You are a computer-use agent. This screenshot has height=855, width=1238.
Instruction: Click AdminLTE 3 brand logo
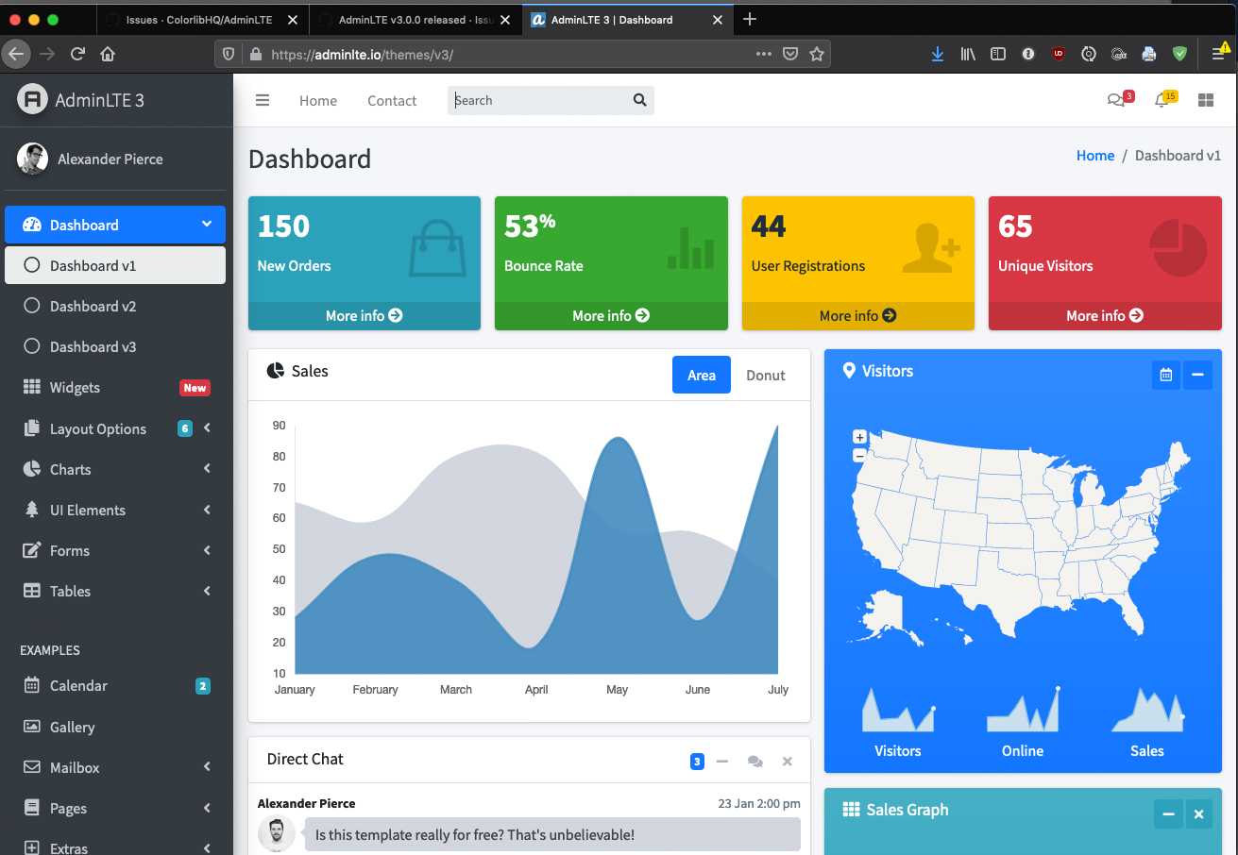(x=81, y=100)
